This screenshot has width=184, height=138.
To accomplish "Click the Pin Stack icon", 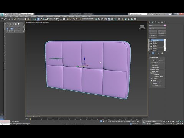I will pos(150,53).
